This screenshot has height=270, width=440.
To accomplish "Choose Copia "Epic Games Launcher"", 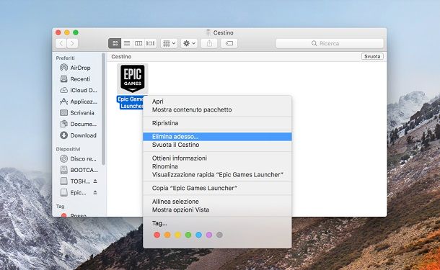I will click(x=217, y=188).
